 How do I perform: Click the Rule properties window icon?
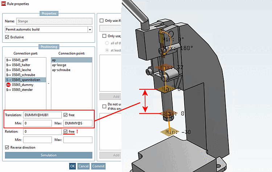tap(4, 4)
